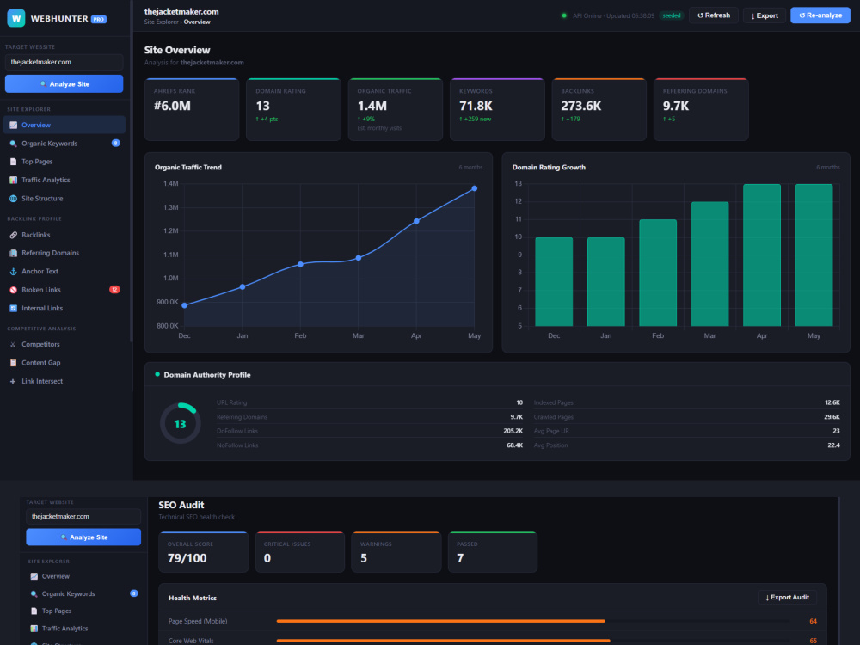Click the May point on Organic Traffic Trend
This screenshot has height=645, width=860.
click(475, 188)
